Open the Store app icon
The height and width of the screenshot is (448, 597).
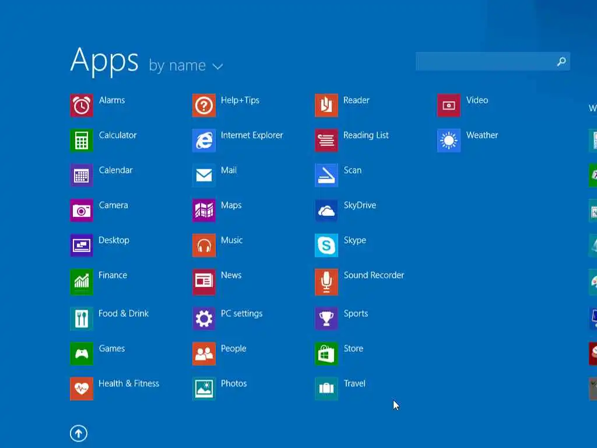[x=326, y=353]
